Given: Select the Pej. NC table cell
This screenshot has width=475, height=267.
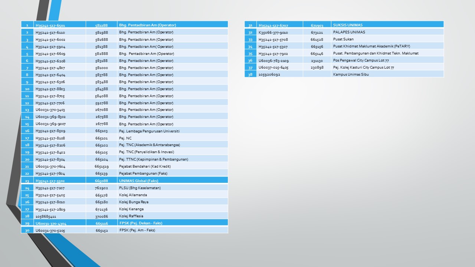Looking at the screenshot, I should [125, 138].
